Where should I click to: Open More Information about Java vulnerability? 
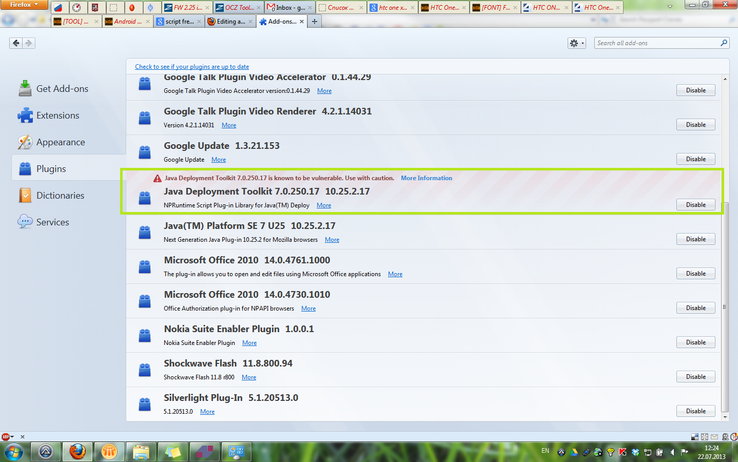click(x=426, y=178)
